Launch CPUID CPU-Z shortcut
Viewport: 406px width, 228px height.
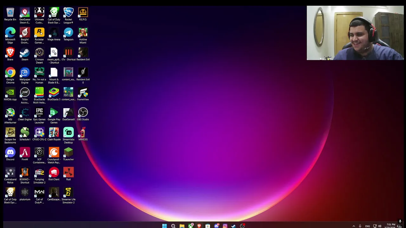[39, 134]
